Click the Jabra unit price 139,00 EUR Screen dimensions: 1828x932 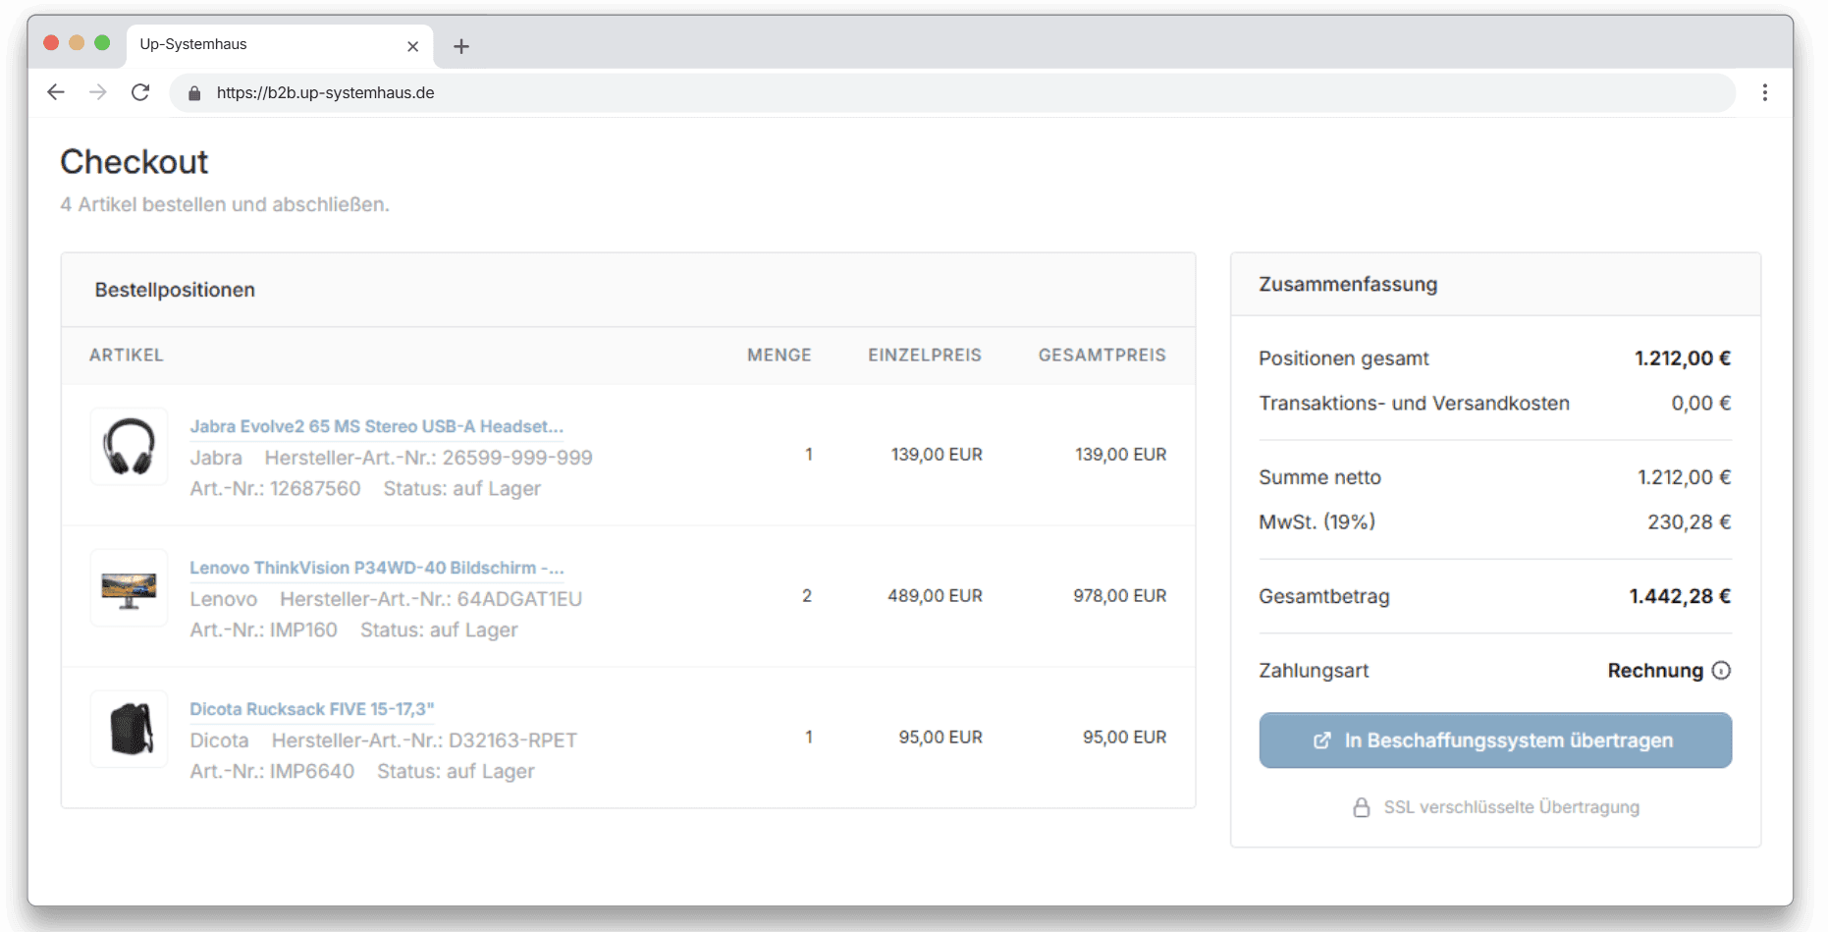[937, 455]
